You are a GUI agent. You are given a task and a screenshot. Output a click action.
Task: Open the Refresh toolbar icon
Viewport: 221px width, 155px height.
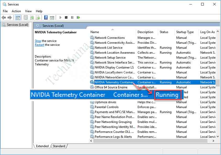pos(32,17)
